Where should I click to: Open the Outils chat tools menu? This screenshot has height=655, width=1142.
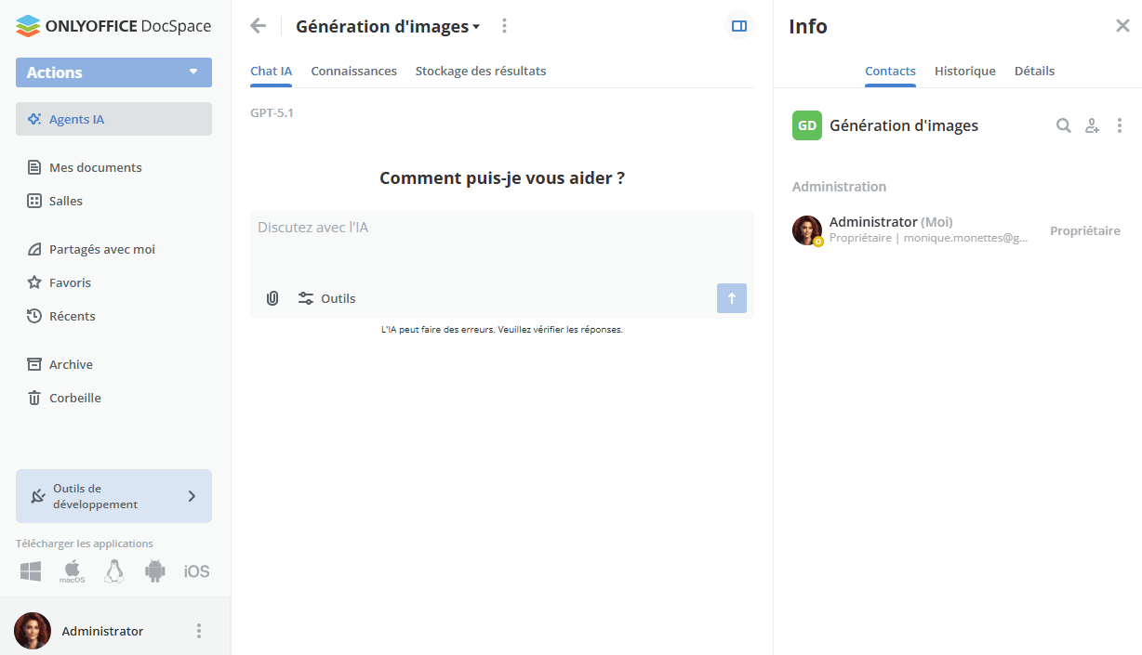[x=326, y=298]
